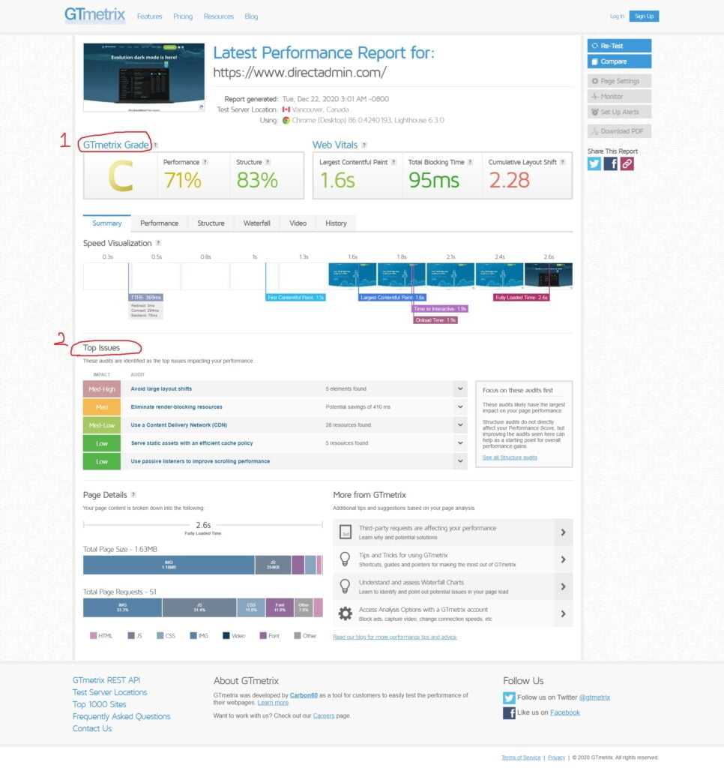This screenshot has height=768, width=724.
Task: Open the Terms of Service link
Action: pyautogui.click(x=521, y=757)
